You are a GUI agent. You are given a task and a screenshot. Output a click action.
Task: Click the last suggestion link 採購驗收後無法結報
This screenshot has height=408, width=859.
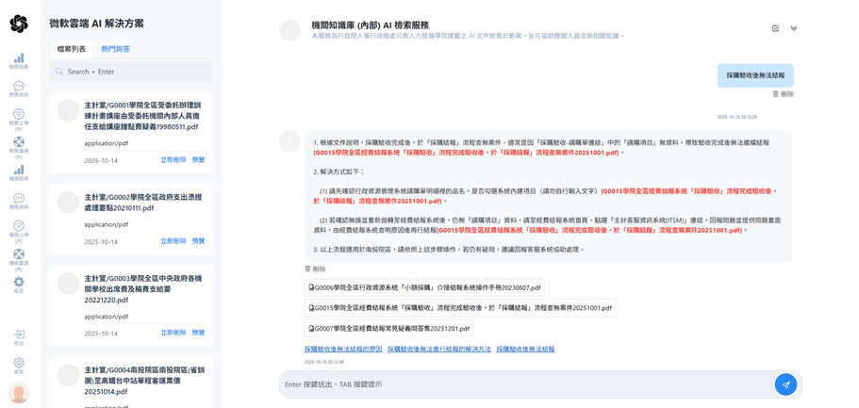(525, 349)
